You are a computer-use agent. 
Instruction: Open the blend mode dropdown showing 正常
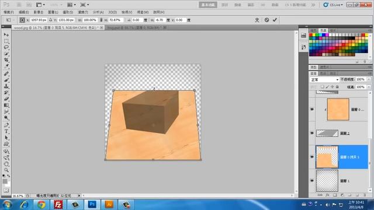(x=324, y=79)
